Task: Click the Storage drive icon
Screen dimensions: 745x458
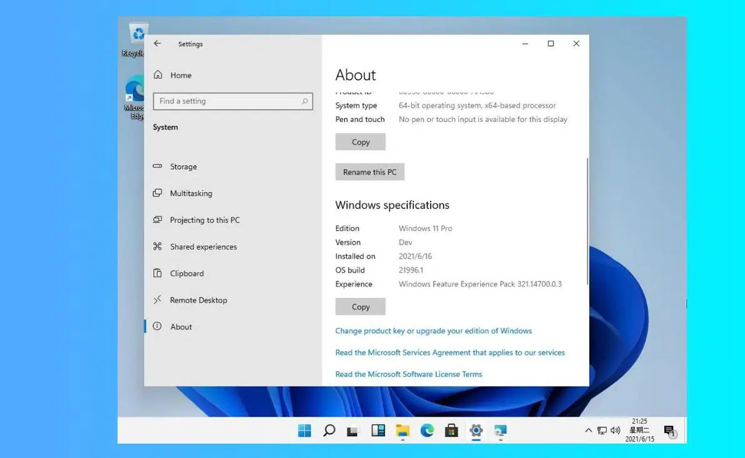Action: click(x=157, y=166)
